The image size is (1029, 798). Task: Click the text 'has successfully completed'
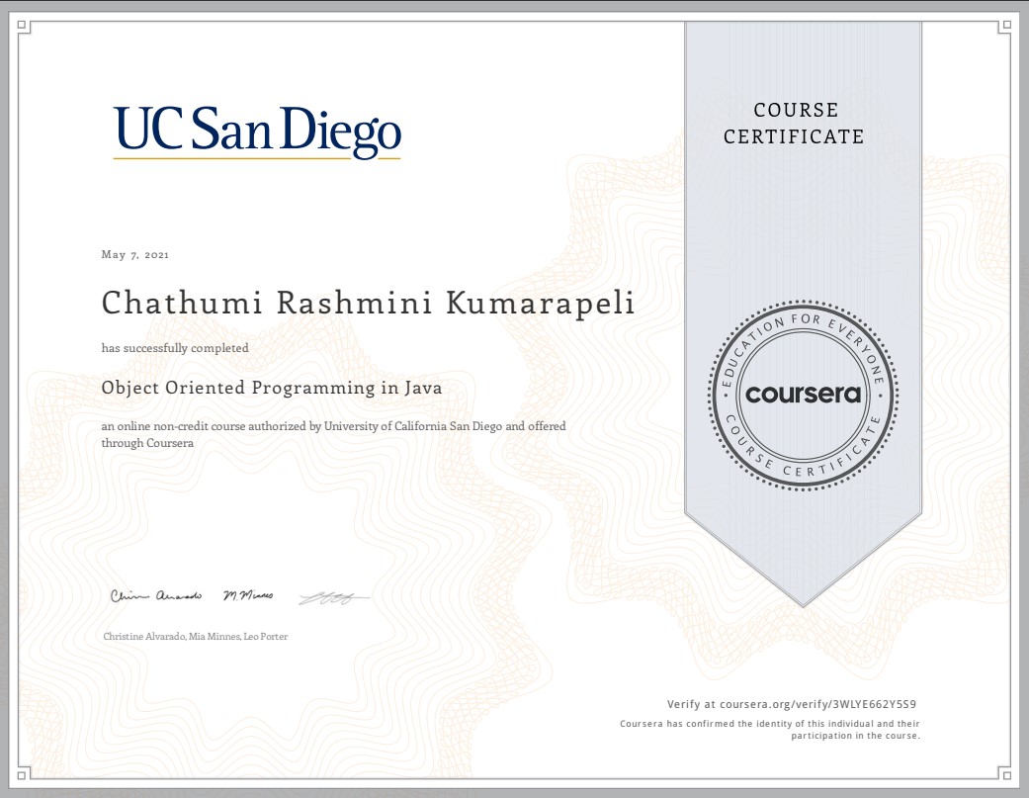tap(175, 348)
